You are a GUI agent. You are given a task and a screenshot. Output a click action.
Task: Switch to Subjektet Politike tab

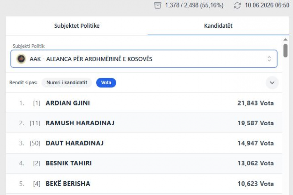click(x=77, y=26)
